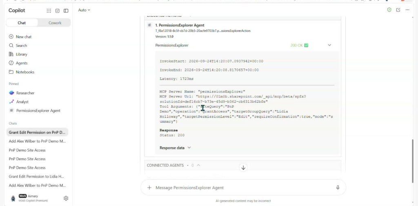Collapse the PermissionsExplorer 200 OK chevron
This screenshot has height=206, width=418.
click(329, 45)
